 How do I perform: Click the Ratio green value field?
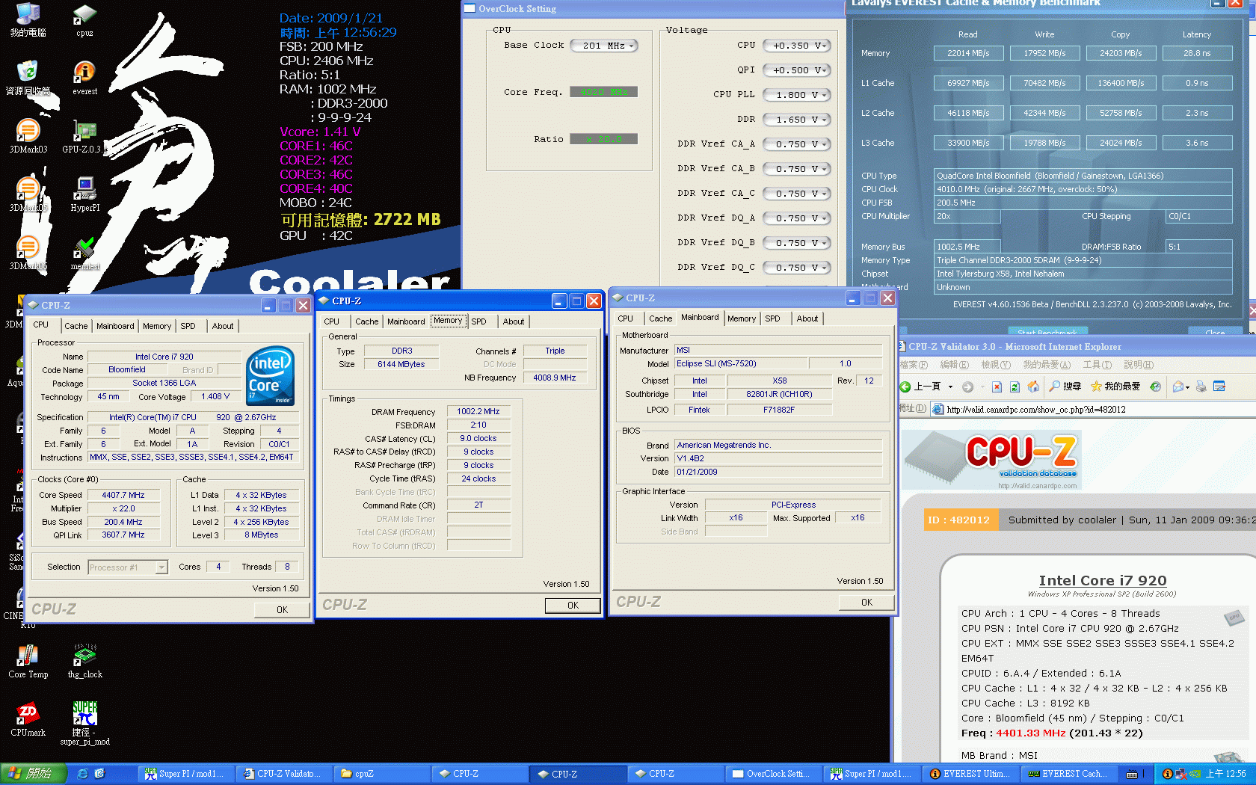coord(604,139)
